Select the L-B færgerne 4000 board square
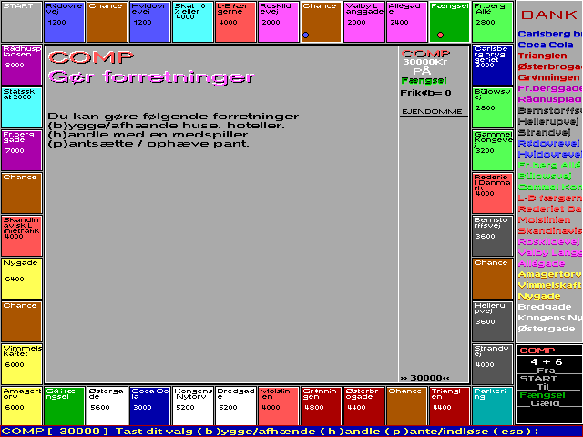 (x=235, y=22)
